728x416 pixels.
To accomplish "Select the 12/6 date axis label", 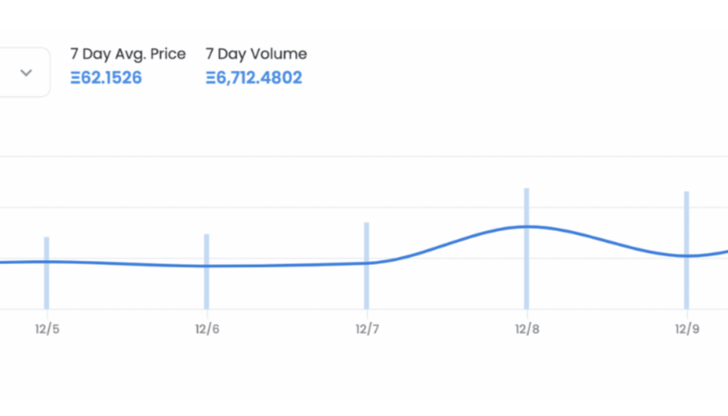I will tap(207, 329).
